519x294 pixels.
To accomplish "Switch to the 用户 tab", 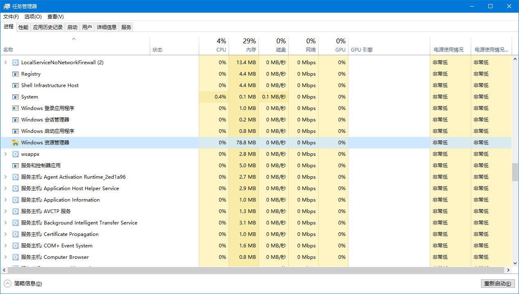I will (x=87, y=27).
